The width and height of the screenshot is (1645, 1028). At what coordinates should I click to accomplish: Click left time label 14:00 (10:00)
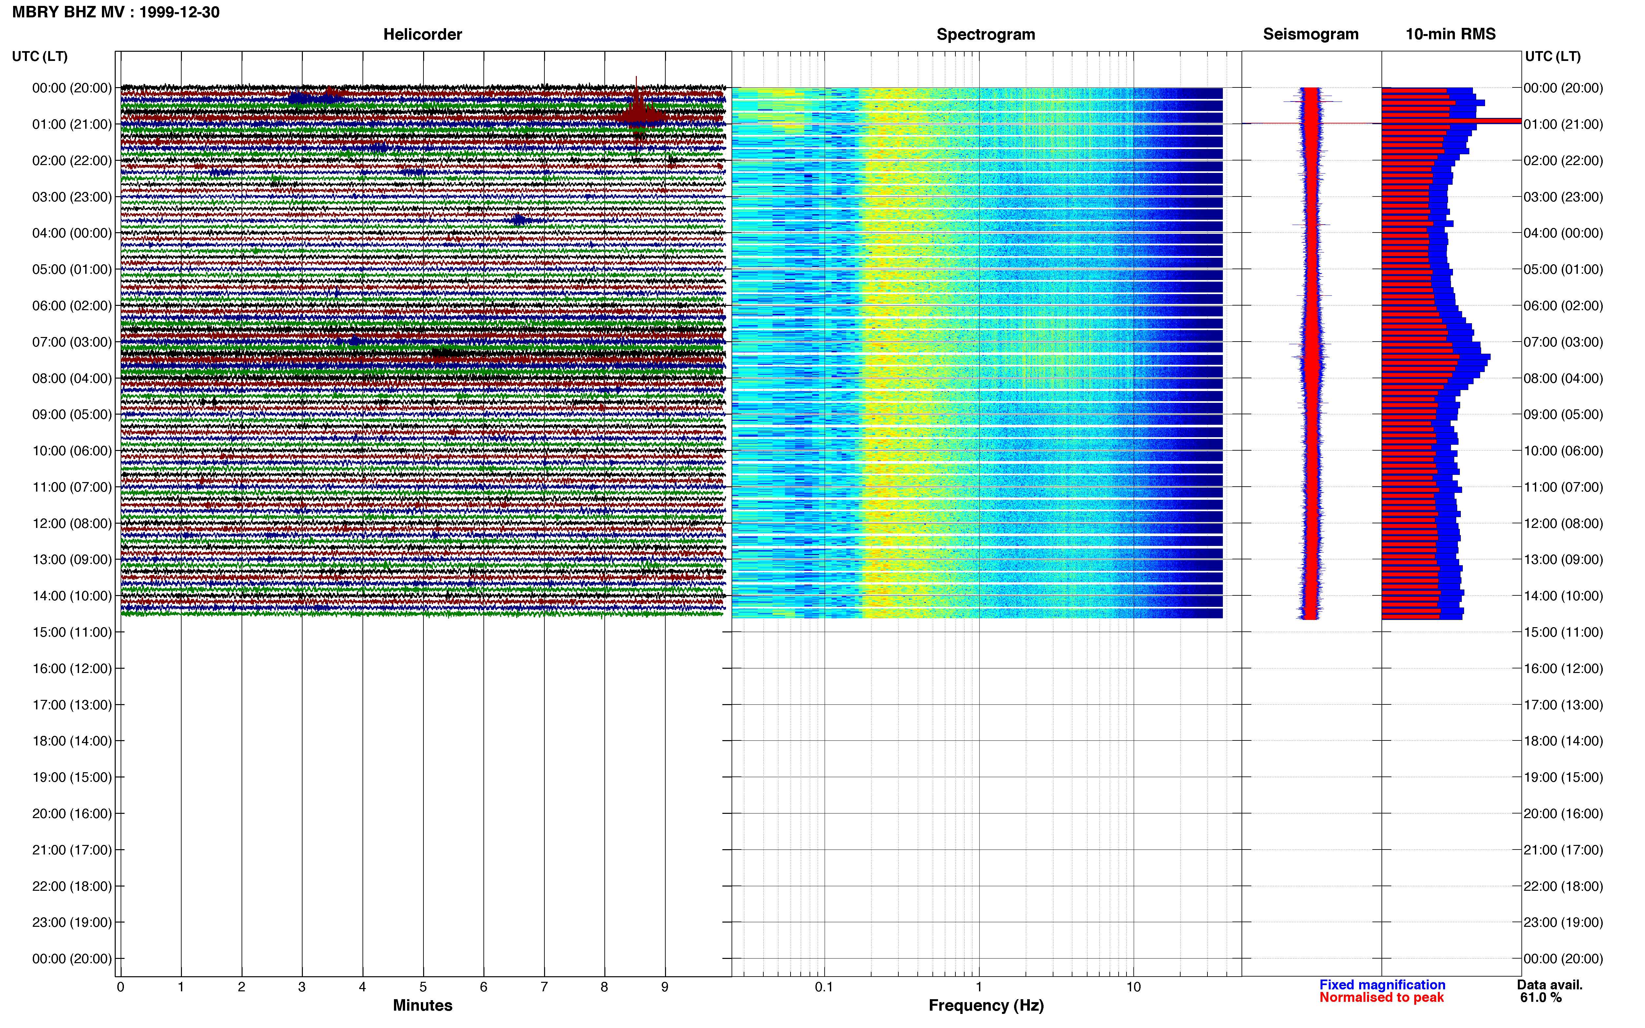[x=72, y=596]
